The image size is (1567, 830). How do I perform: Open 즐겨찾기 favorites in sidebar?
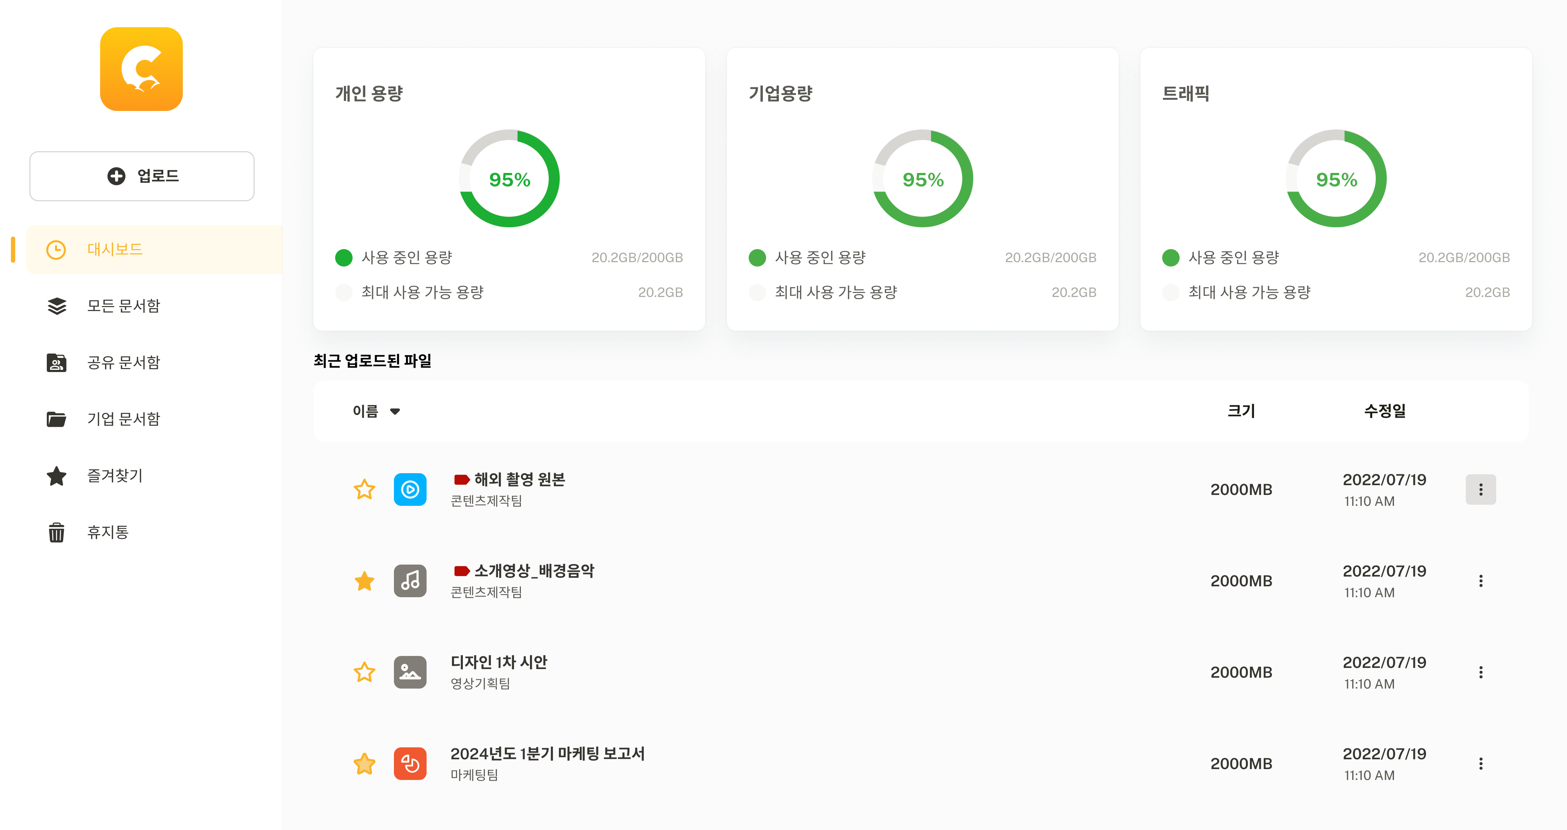(115, 475)
